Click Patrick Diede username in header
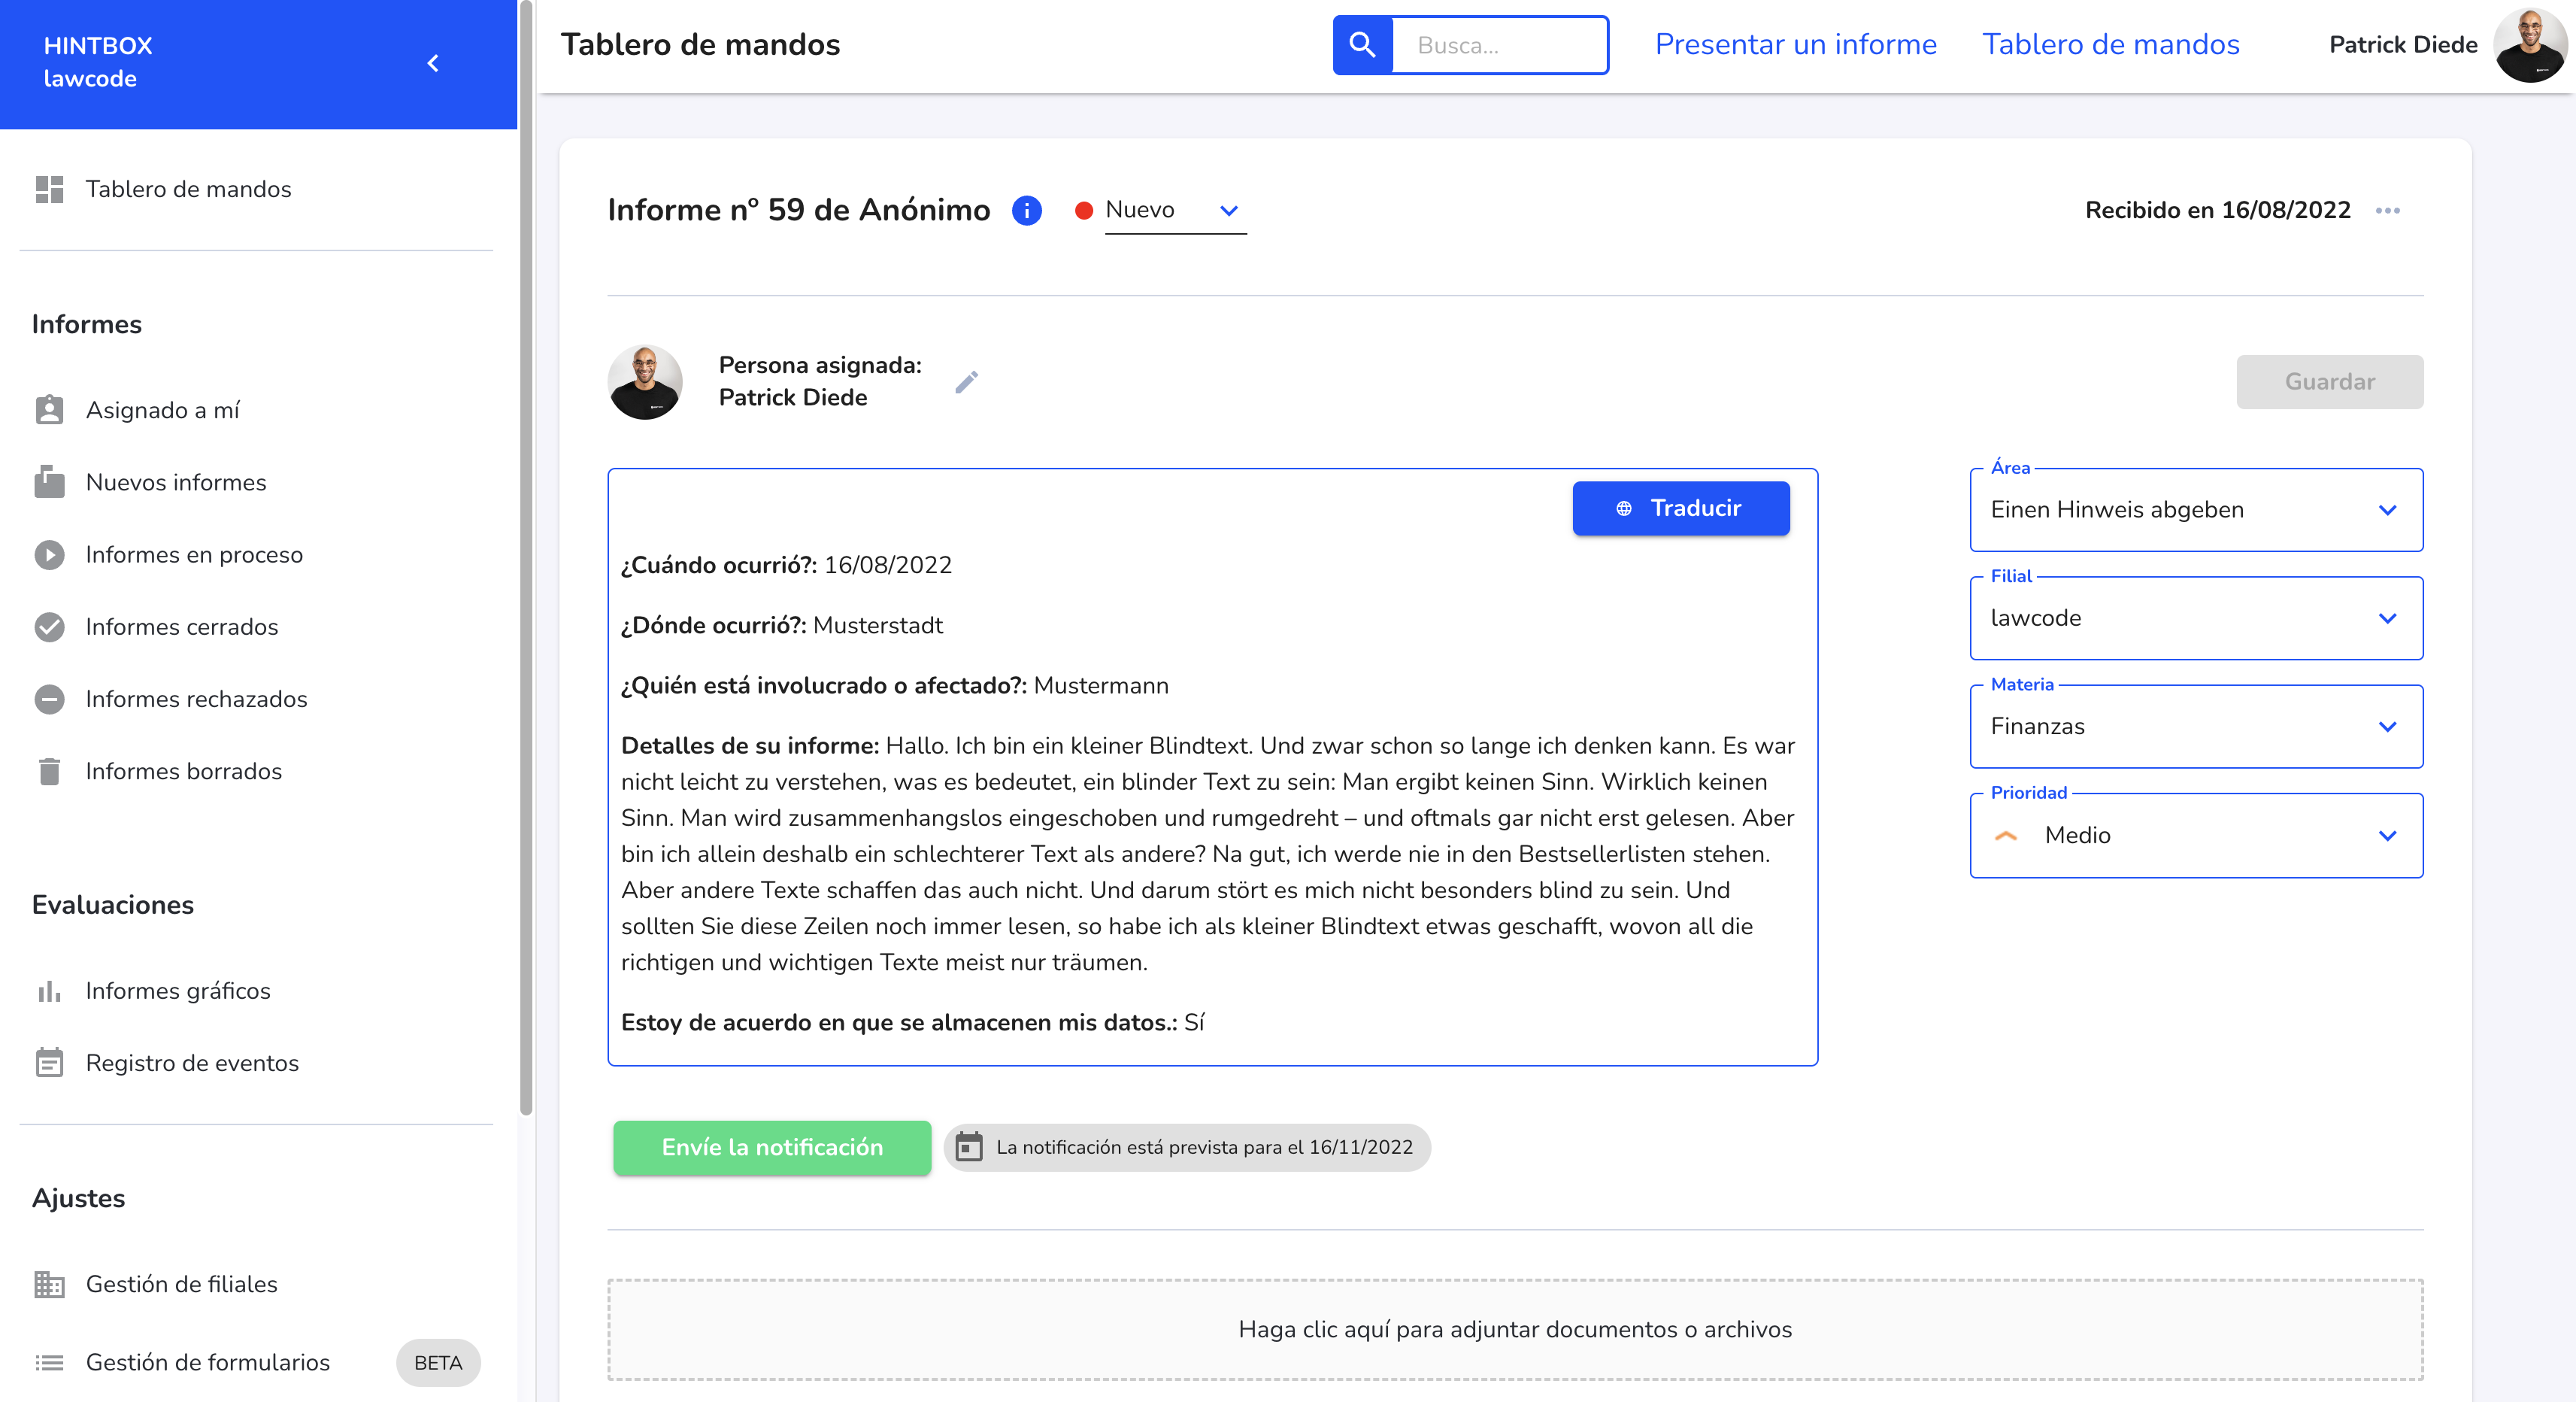The width and height of the screenshot is (2576, 1402). pyautogui.click(x=2403, y=45)
